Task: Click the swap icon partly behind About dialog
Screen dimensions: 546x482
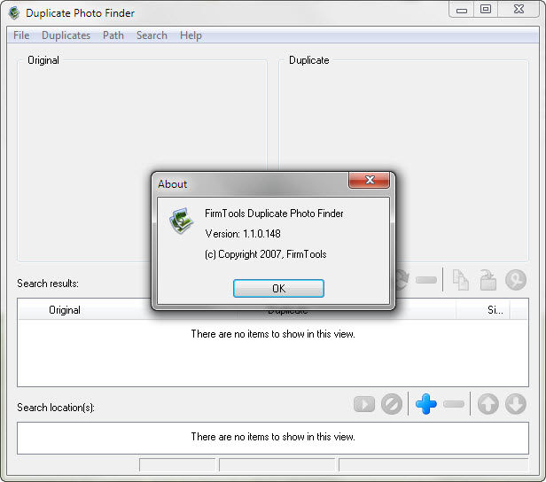Action: [x=402, y=280]
